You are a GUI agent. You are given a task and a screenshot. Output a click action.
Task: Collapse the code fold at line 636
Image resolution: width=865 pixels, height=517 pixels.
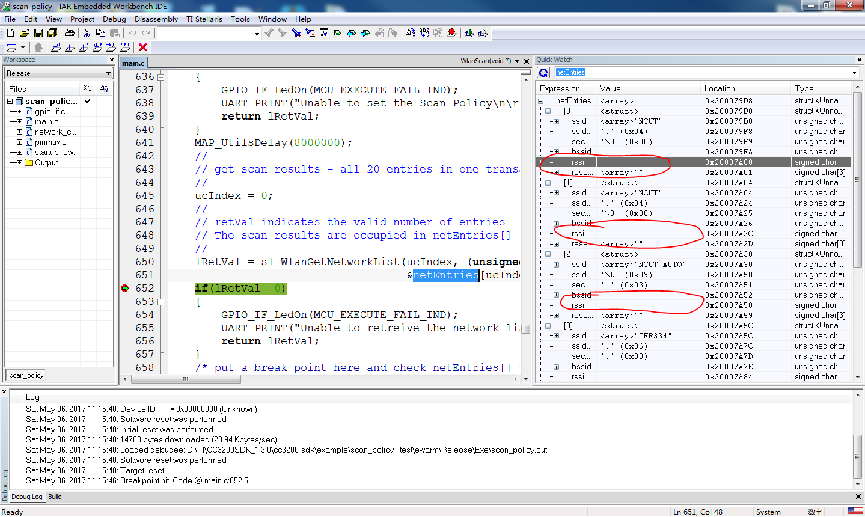point(160,77)
